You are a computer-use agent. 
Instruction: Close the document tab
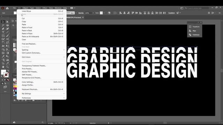[83, 17]
